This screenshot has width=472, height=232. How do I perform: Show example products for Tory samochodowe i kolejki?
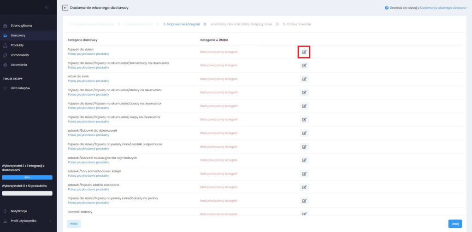tap(88, 175)
